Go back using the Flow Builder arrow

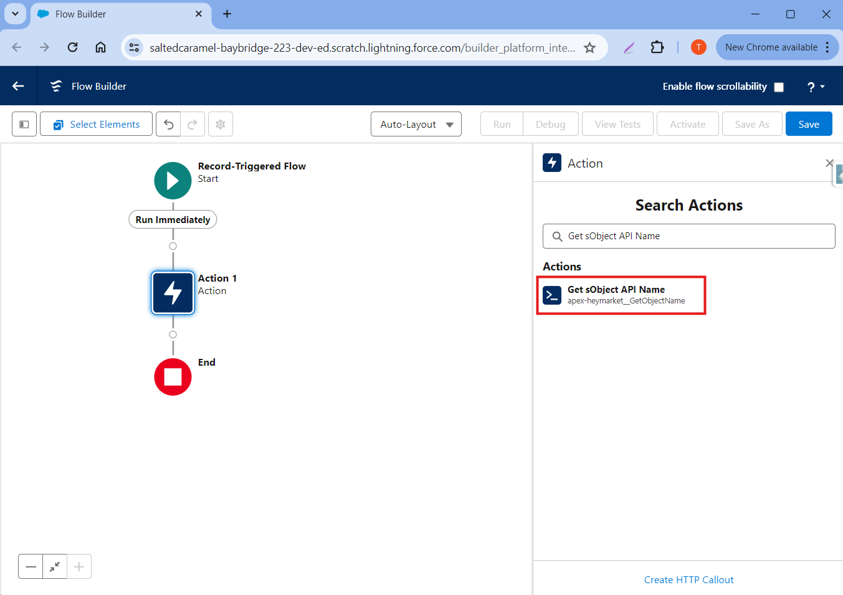(x=18, y=86)
